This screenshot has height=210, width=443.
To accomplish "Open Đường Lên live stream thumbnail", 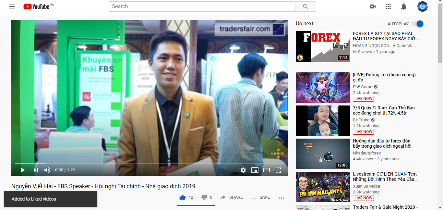I will [x=323, y=88].
